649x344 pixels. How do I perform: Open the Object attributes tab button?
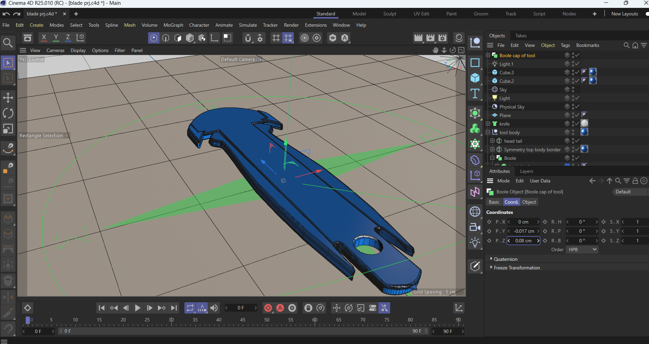tap(529, 202)
